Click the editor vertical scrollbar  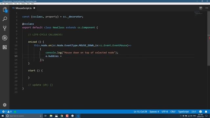pos(209,38)
